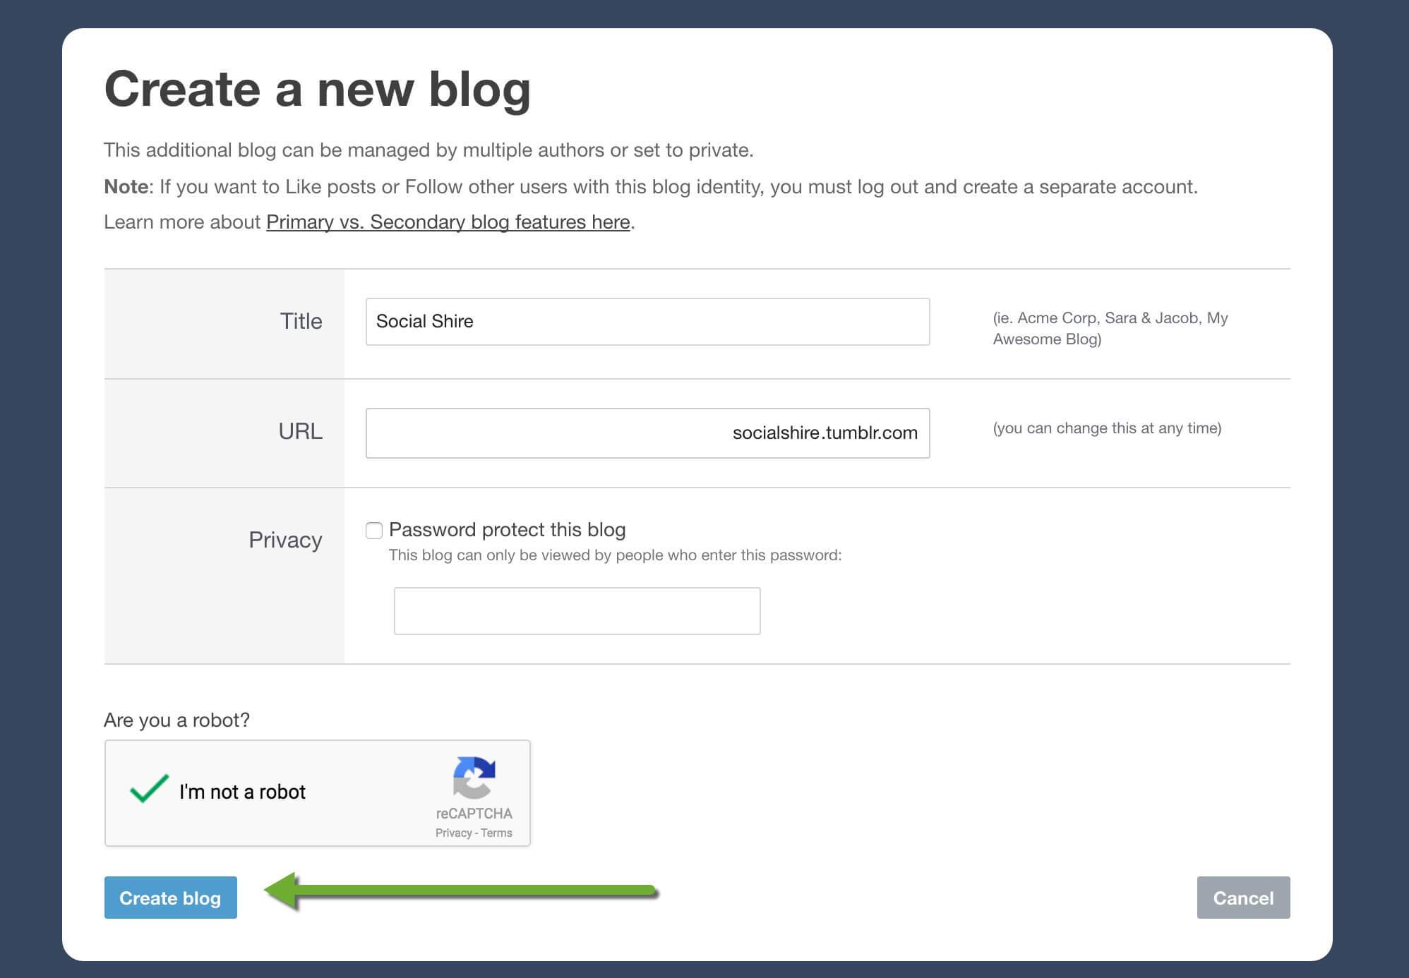
Task: Click the Privacy row label
Action: click(285, 540)
